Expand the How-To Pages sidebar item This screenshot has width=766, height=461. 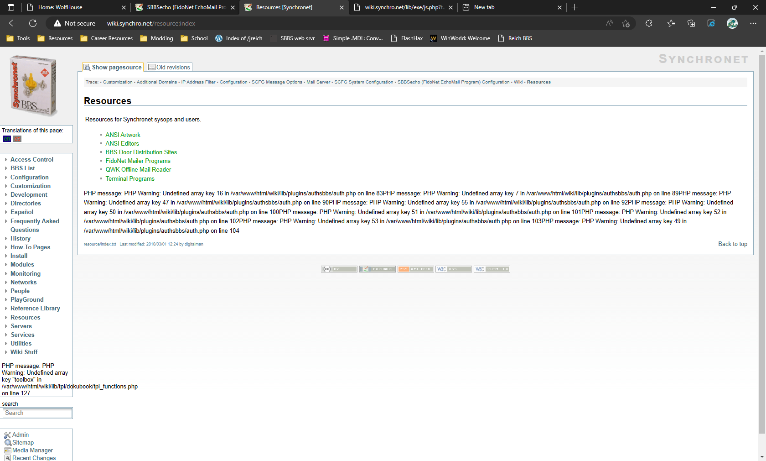coord(31,247)
